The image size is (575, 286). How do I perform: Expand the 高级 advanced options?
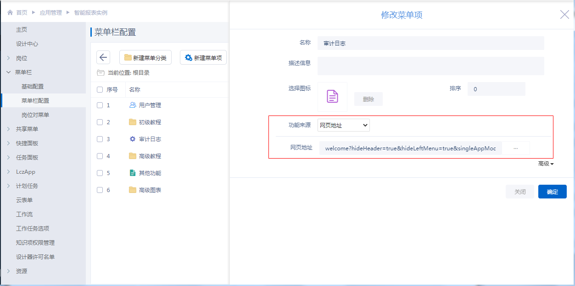(546, 164)
